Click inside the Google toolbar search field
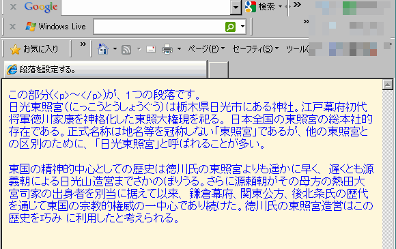 (x=145, y=7)
